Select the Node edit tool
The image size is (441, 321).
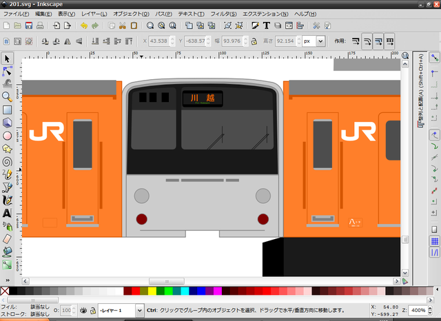coord(7,71)
